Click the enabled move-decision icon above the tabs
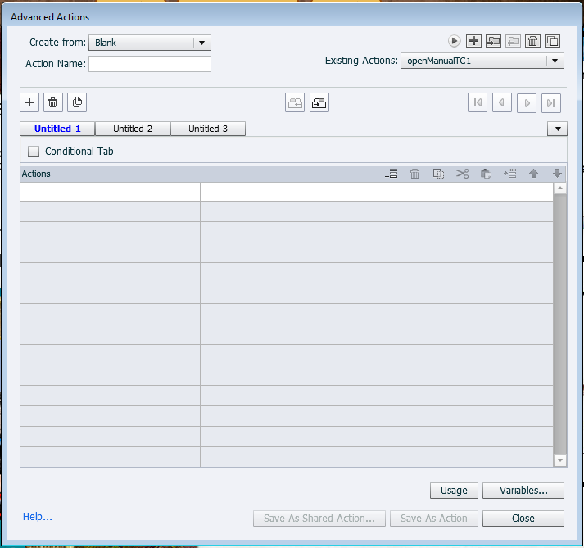The width and height of the screenshot is (584, 548). [319, 102]
